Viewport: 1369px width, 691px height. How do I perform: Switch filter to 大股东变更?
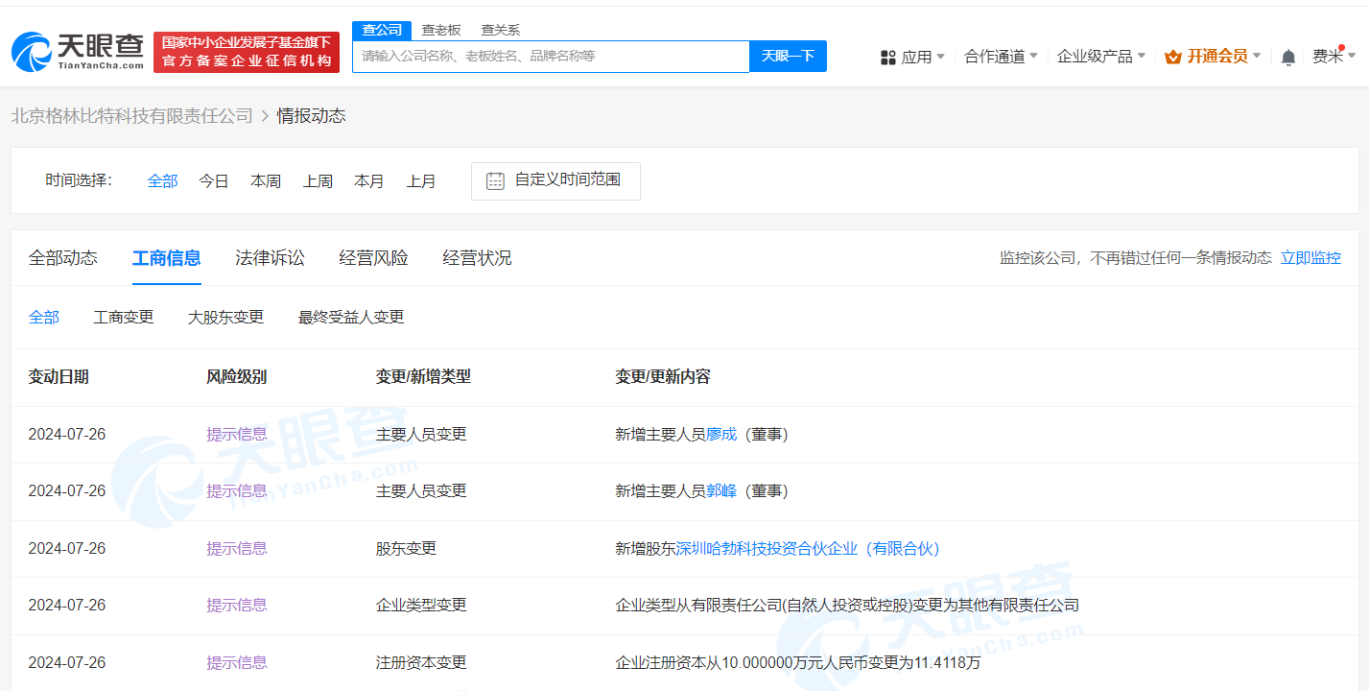click(225, 316)
